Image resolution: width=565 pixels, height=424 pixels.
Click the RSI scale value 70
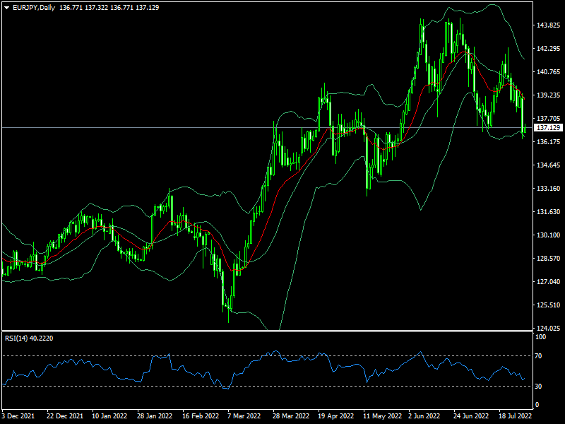(538, 356)
